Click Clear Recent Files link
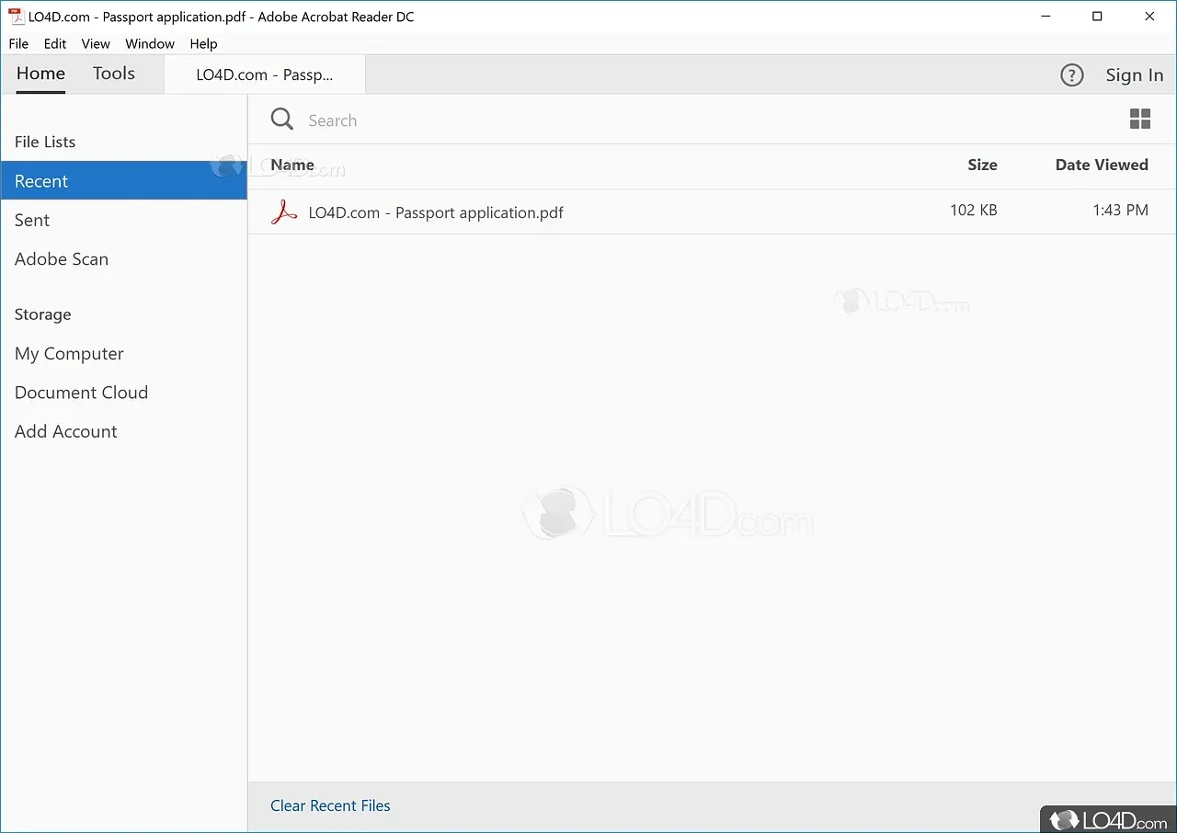This screenshot has width=1177, height=833. click(x=330, y=805)
